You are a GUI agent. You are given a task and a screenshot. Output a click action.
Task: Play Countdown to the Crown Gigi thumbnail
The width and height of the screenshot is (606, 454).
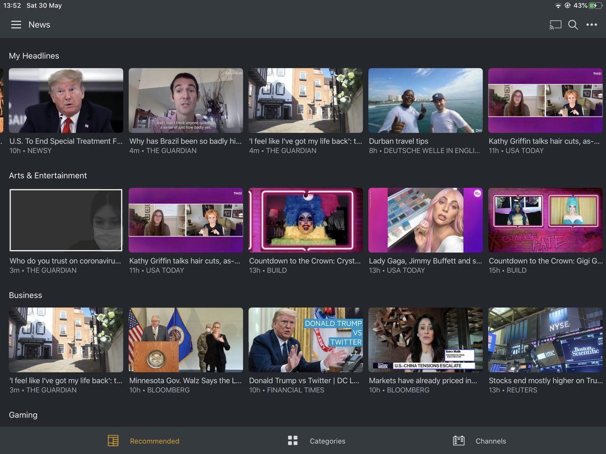click(x=545, y=220)
